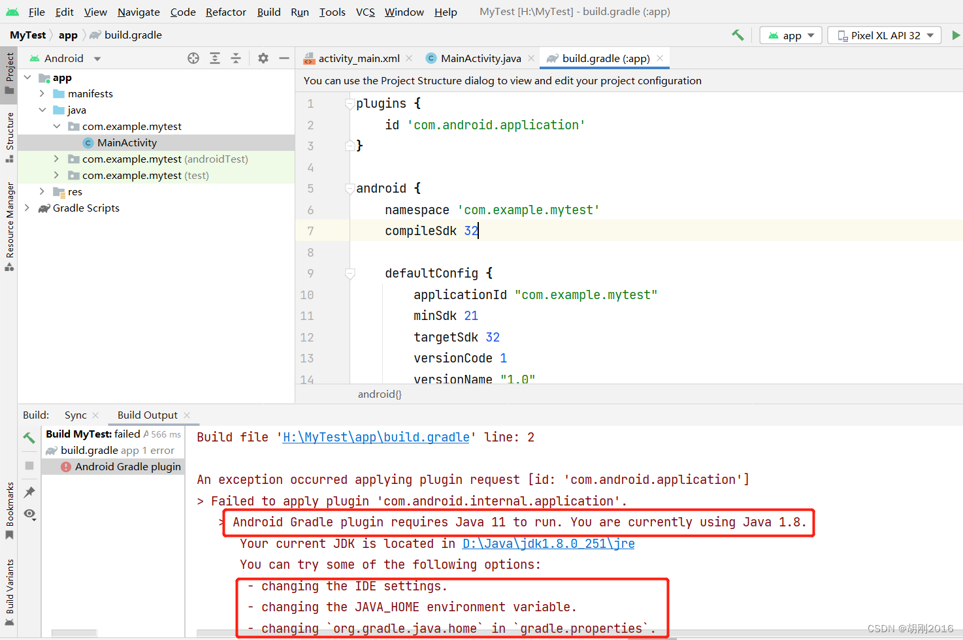
Task: Click the Select Opened File target icon
Action: click(193, 58)
